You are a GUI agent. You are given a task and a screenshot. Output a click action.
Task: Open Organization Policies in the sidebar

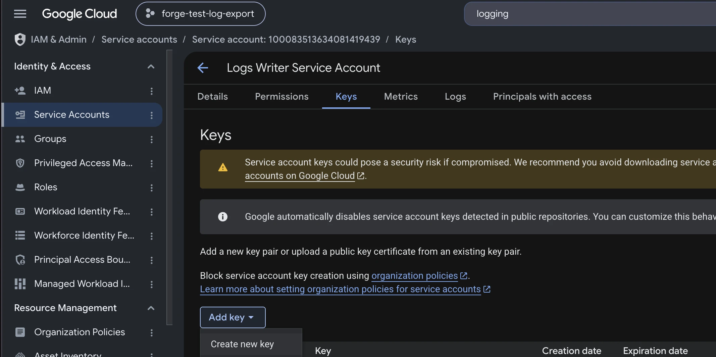(82, 332)
